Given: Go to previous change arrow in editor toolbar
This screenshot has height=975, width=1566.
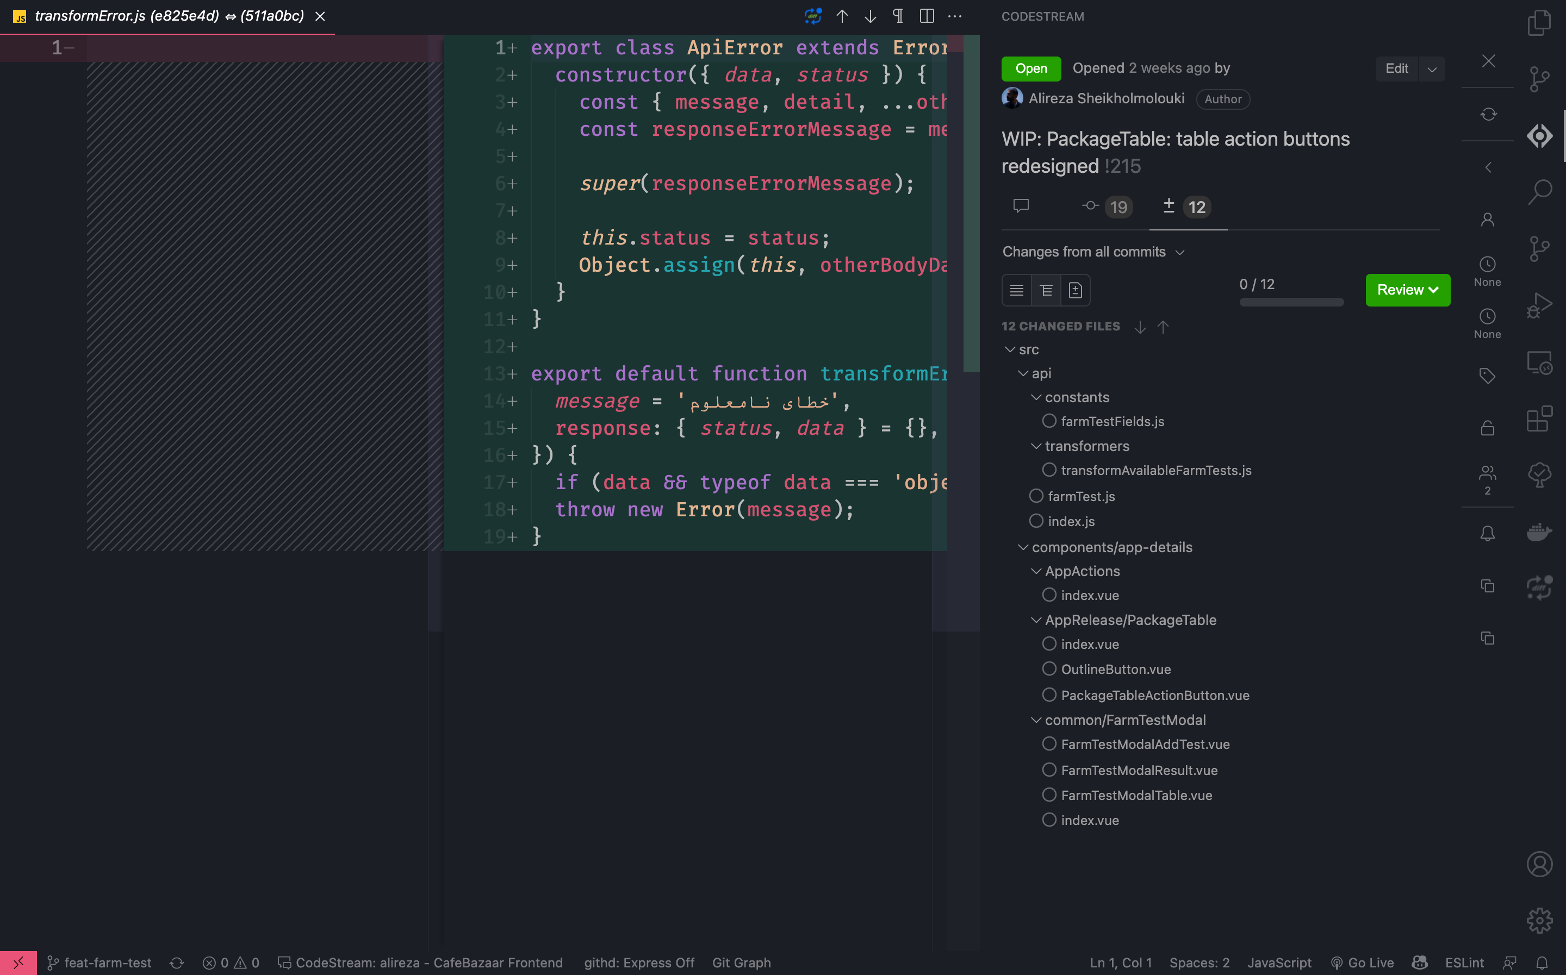Looking at the screenshot, I should [x=842, y=16].
